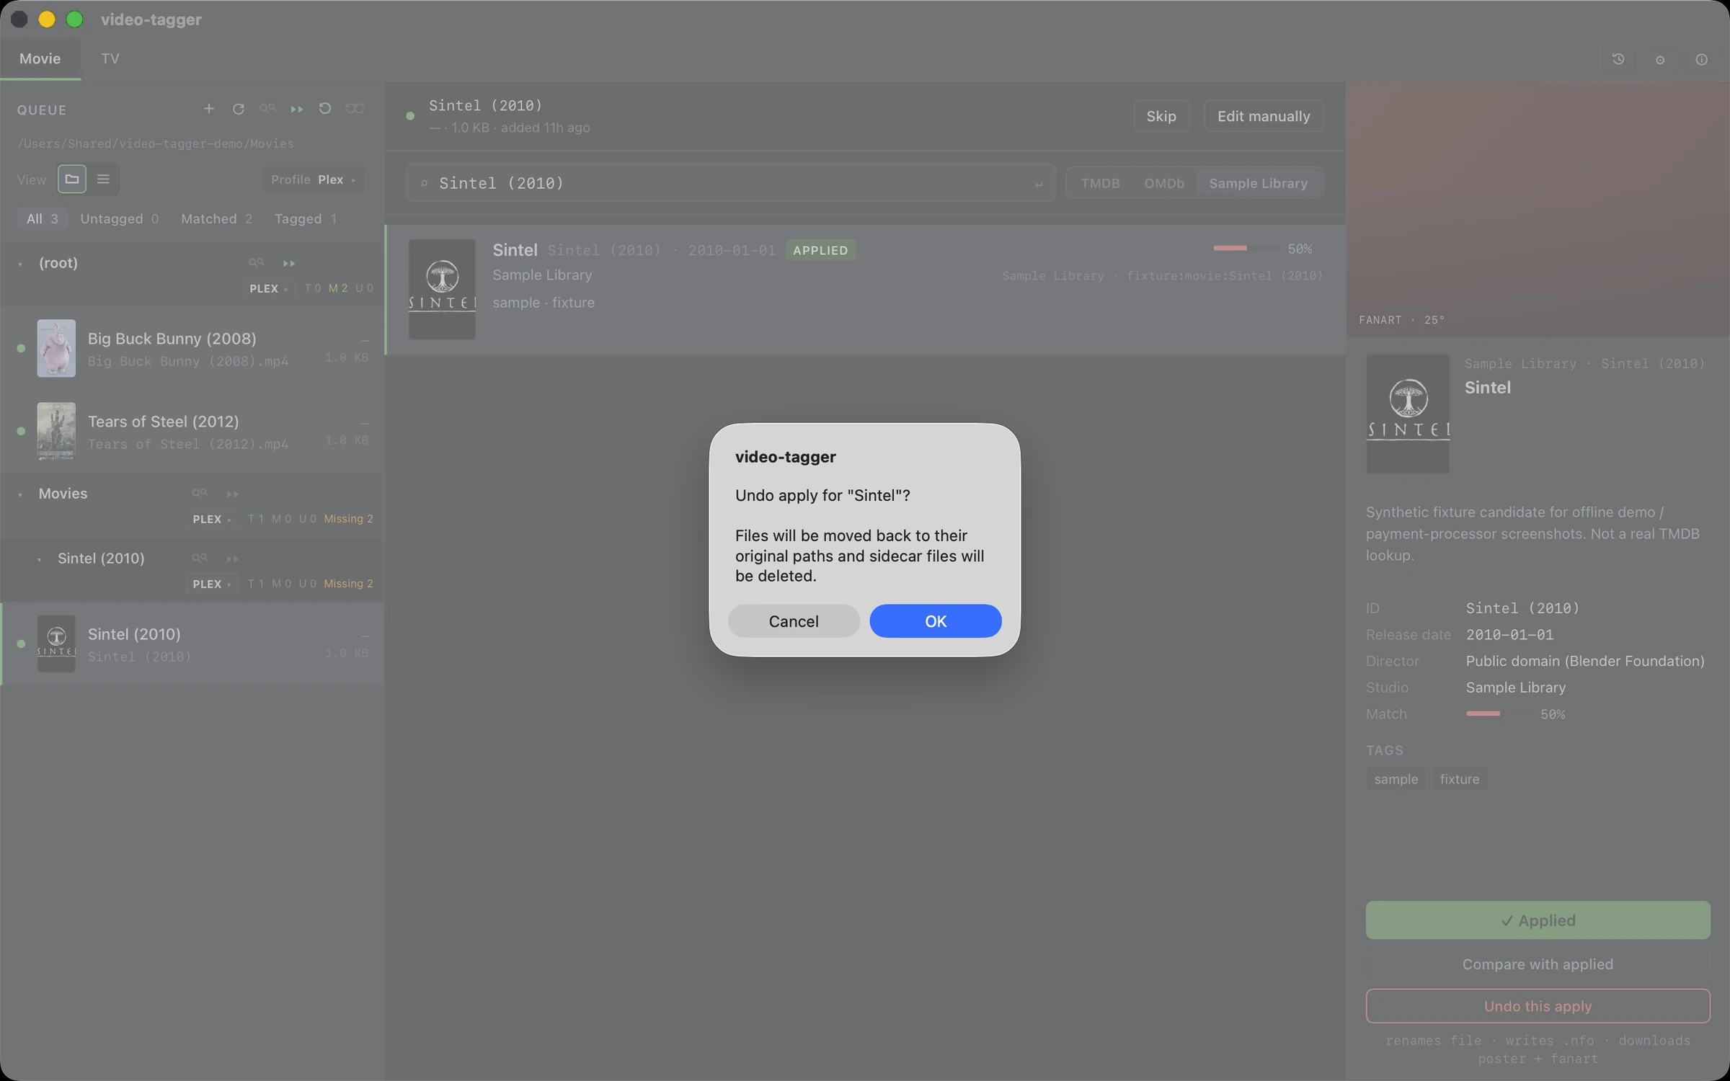Switch to the Movie tab
1730x1081 pixels.
[40, 58]
